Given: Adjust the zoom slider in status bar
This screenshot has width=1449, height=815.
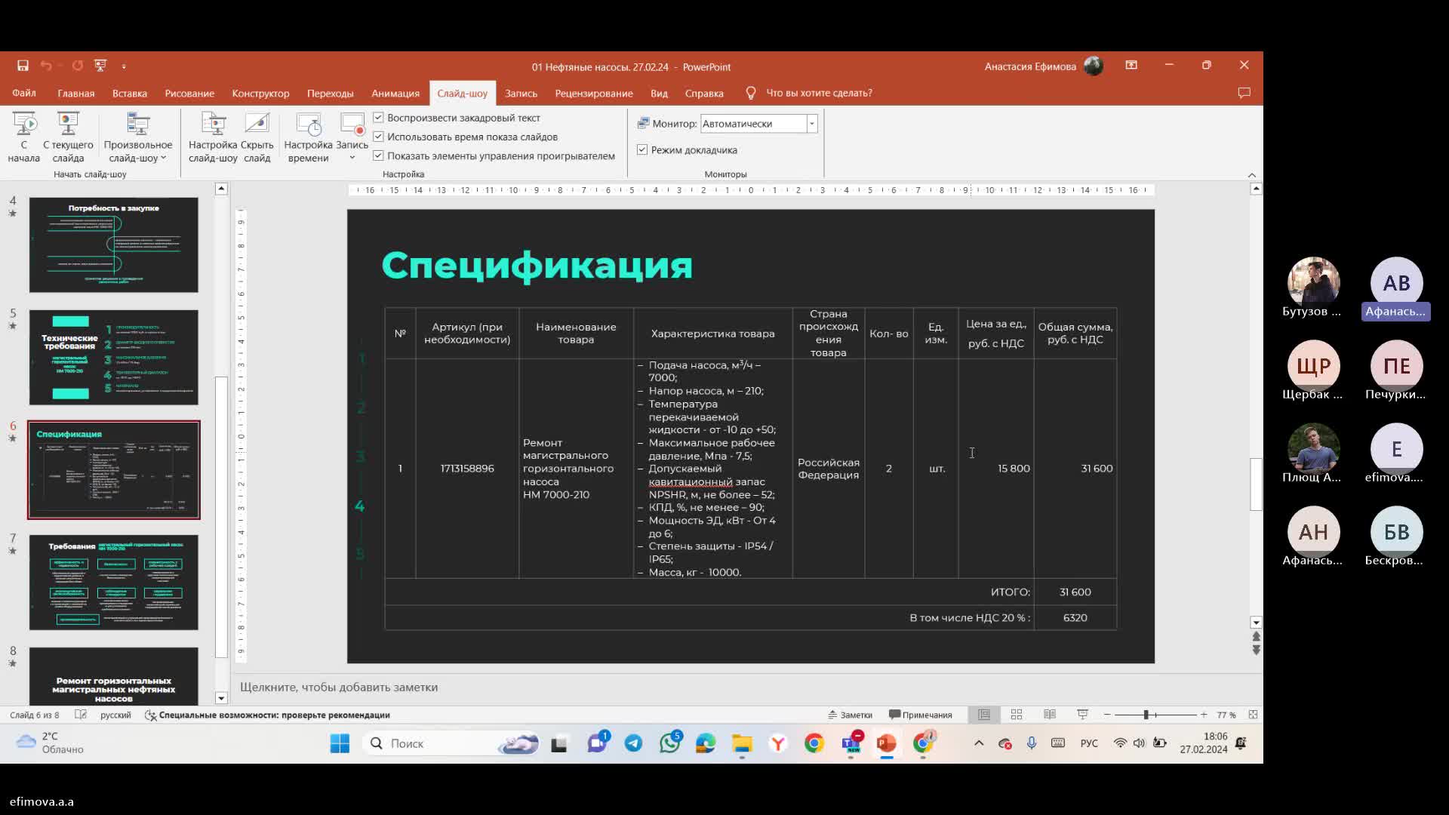Looking at the screenshot, I should pyautogui.click(x=1146, y=715).
